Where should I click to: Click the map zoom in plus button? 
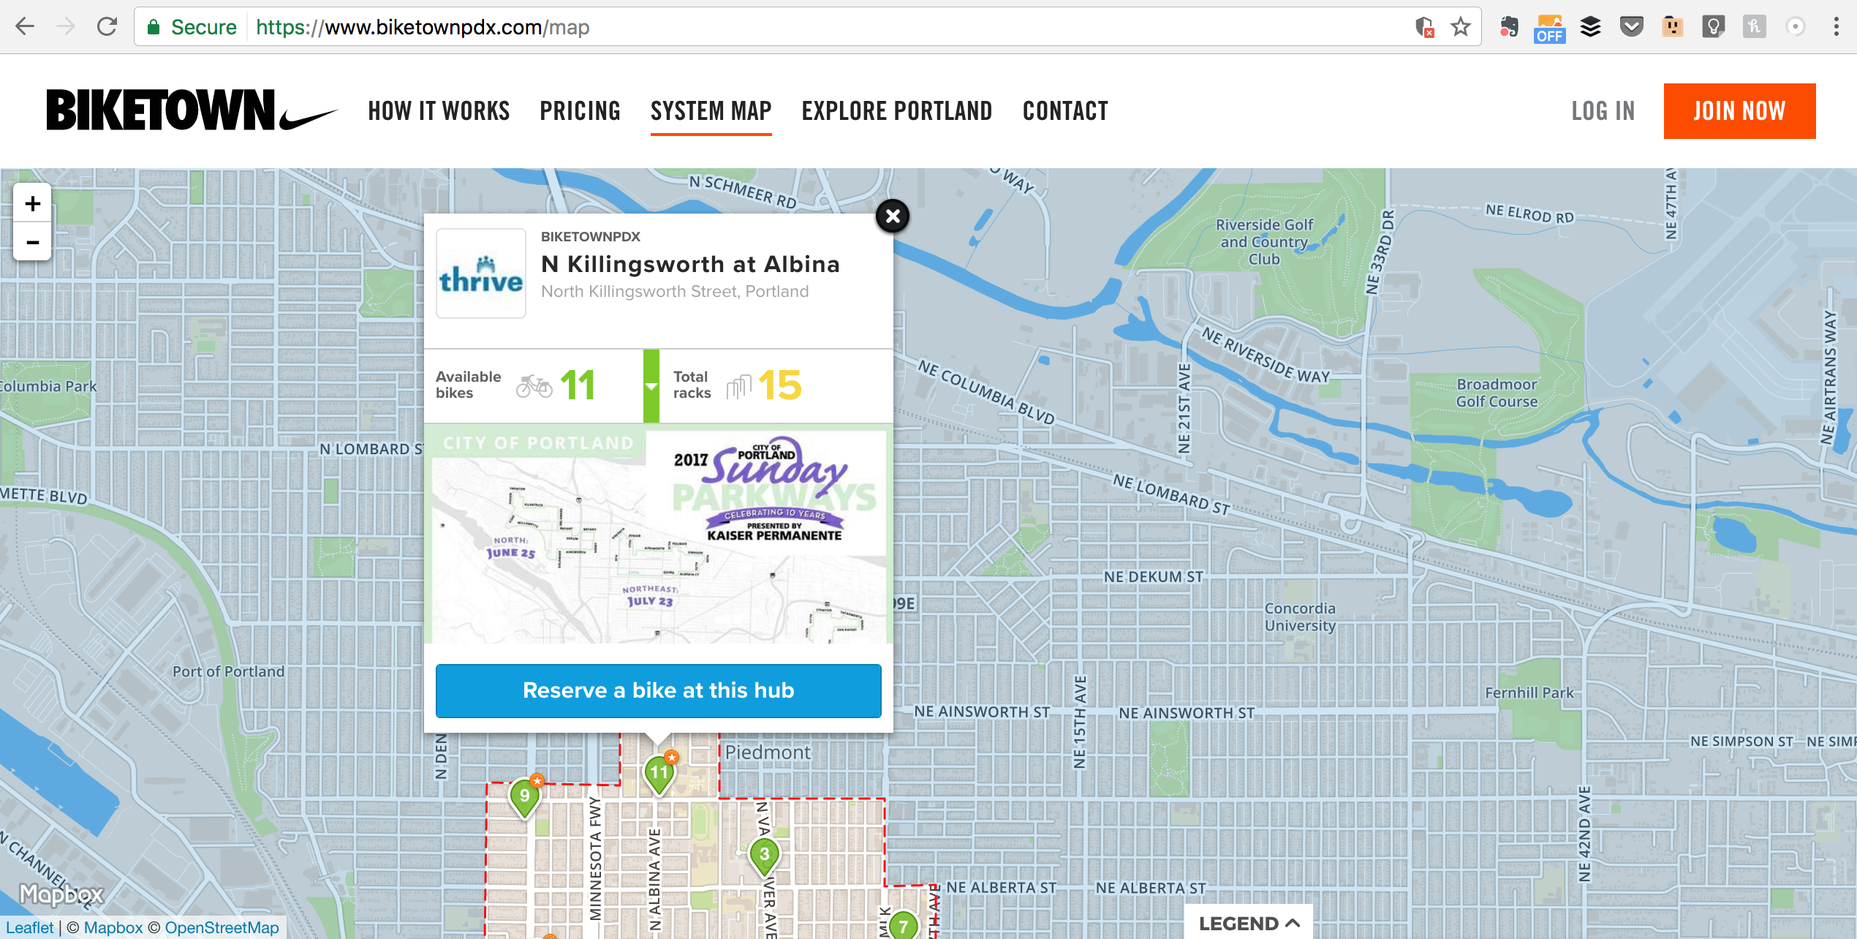pos(32,203)
